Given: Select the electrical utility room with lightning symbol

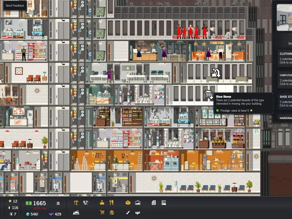Looking at the screenshot, I should (118, 182).
